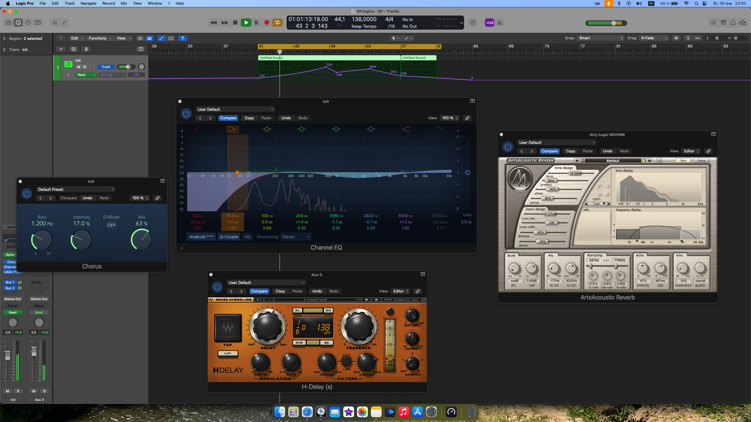Open the Functions dropdown in Tracks area
Viewport: 751px width, 422px height.
(x=100, y=38)
